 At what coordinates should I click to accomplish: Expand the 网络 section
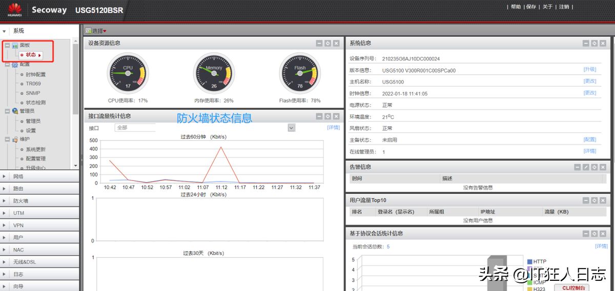[x=39, y=176]
